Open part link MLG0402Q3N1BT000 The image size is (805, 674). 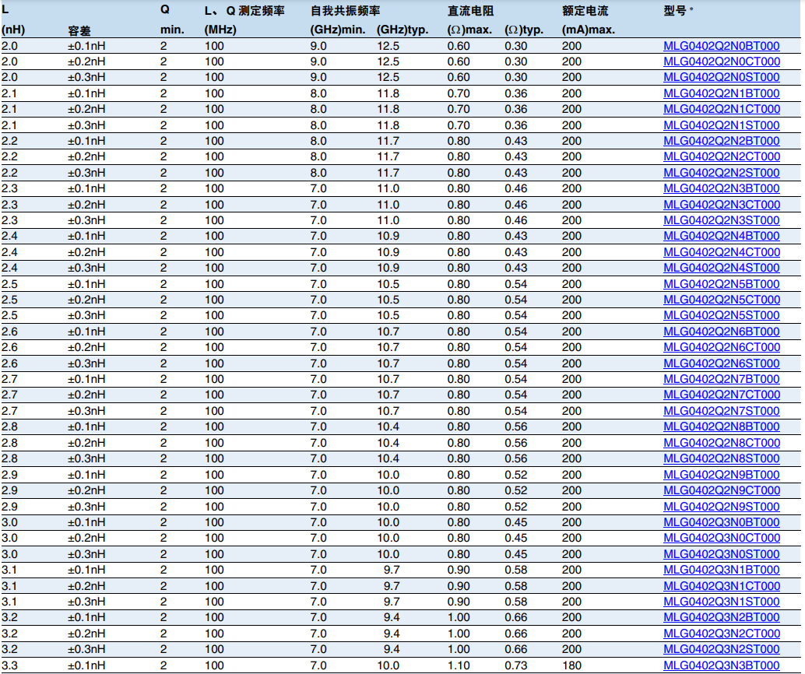[x=722, y=570]
